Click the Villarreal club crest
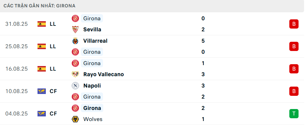 [75, 41]
